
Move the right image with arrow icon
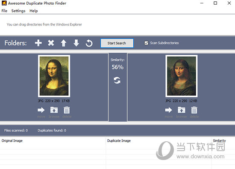click(x=168, y=110)
